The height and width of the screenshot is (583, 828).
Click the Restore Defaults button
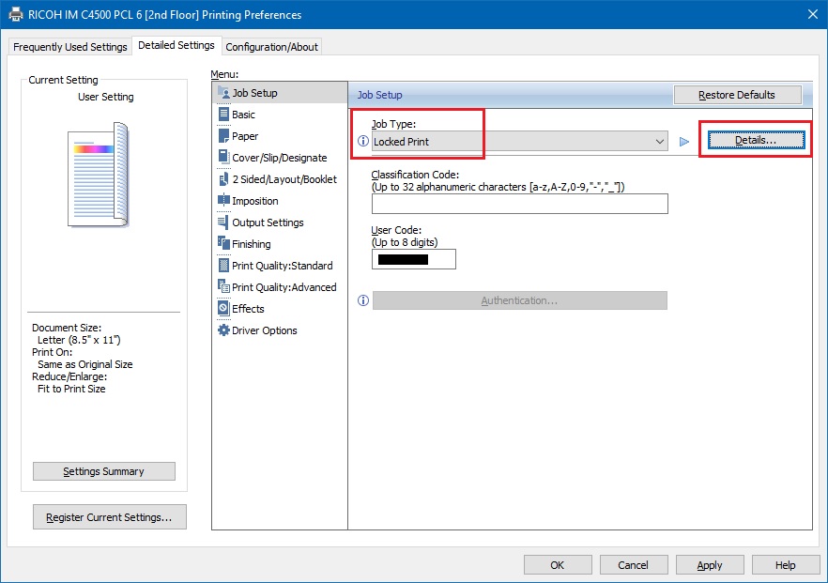click(737, 95)
